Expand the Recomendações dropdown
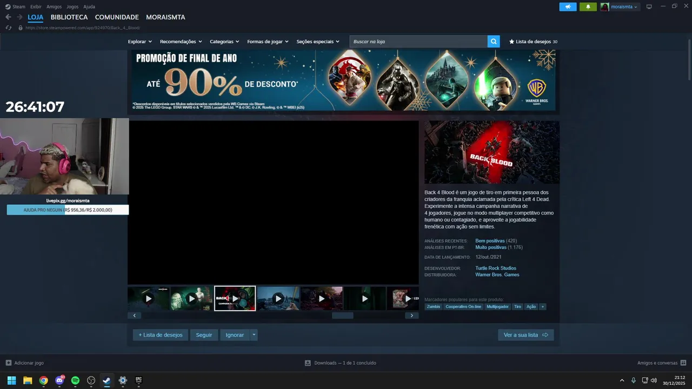The height and width of the screenshot is (389, 692). [181, 42]
